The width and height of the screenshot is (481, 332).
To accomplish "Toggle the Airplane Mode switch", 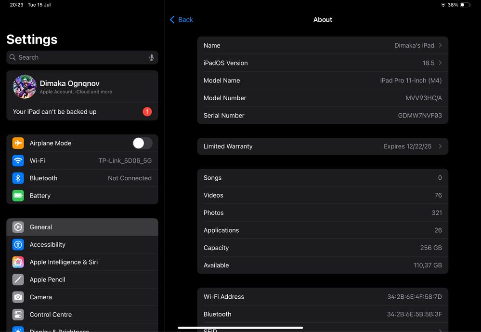I will tap(143, 143).
